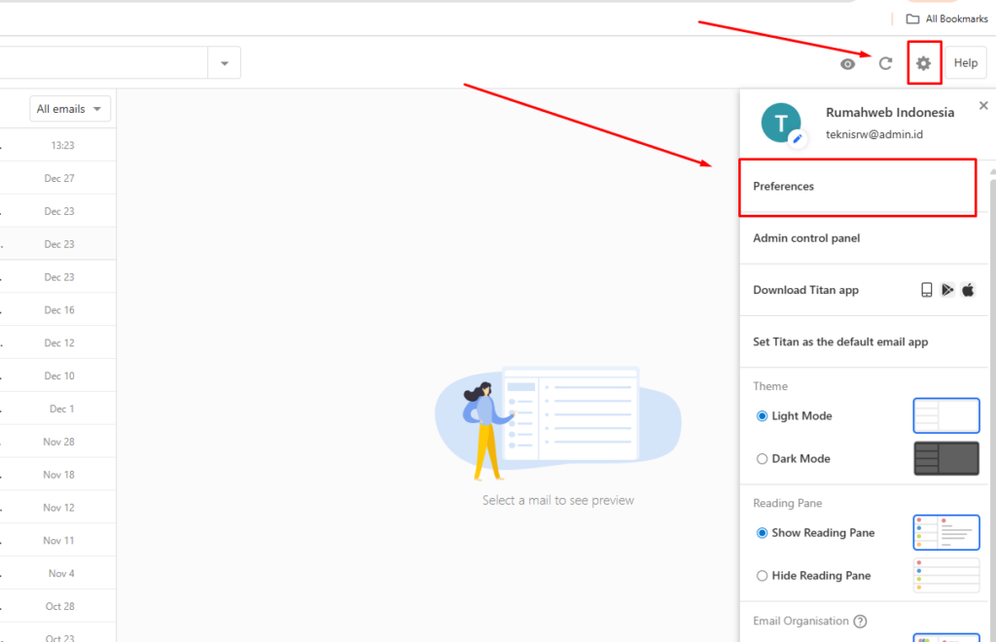Set Titan as the default email app
Screen dimensions: 996x642
839,341
